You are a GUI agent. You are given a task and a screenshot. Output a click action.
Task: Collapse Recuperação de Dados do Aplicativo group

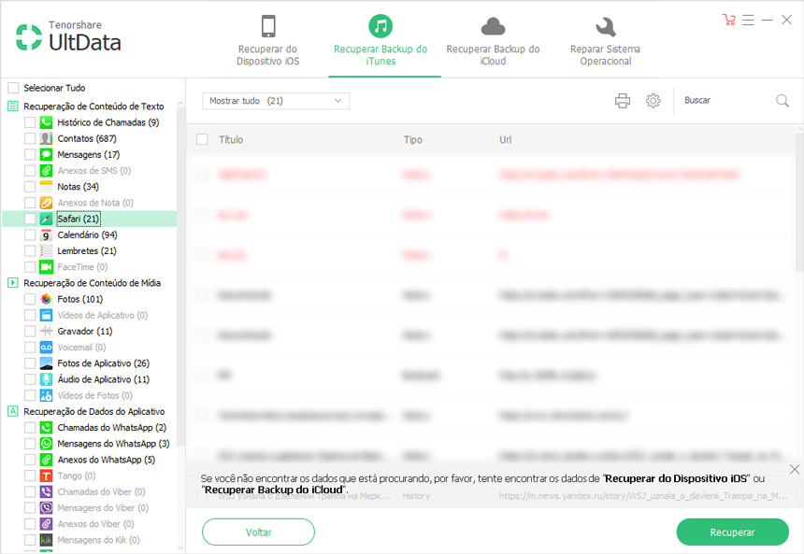13,411
